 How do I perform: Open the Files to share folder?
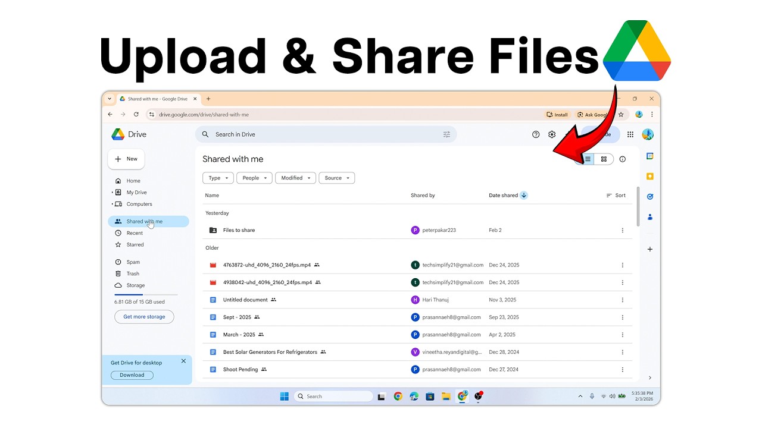pyautogui.click(x=239, y=230)
